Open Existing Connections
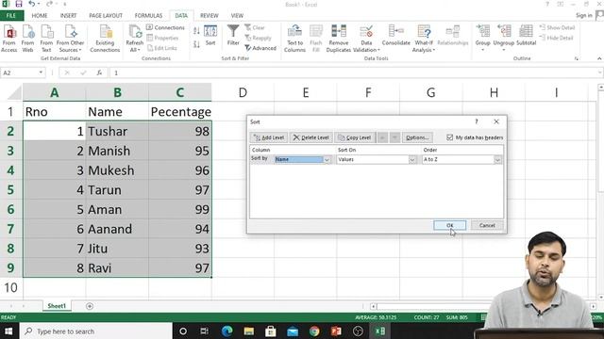This screenshot has height=339, width=604. point(105,39)
